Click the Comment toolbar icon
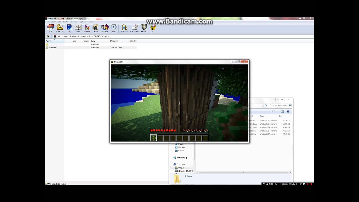The height and width of the screenshot is (202, 359). point(135,28)
